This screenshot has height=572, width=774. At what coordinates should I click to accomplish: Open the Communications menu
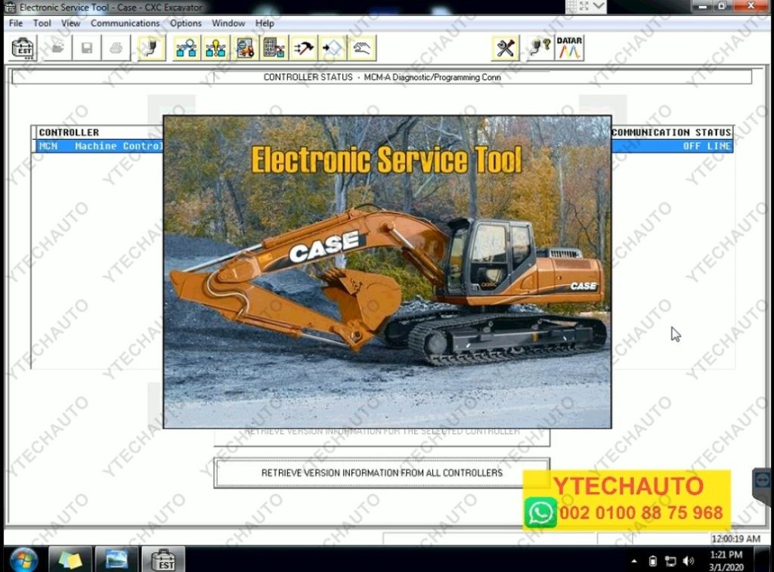click(125, 23)
